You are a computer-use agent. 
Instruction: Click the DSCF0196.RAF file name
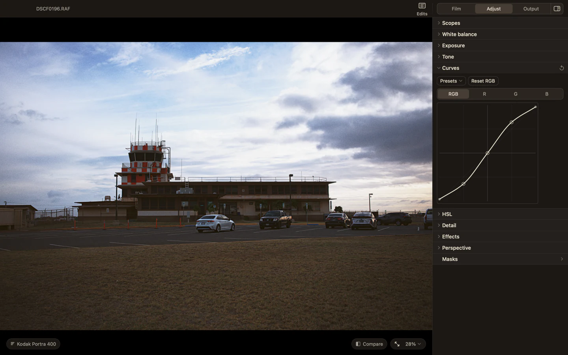53,9
